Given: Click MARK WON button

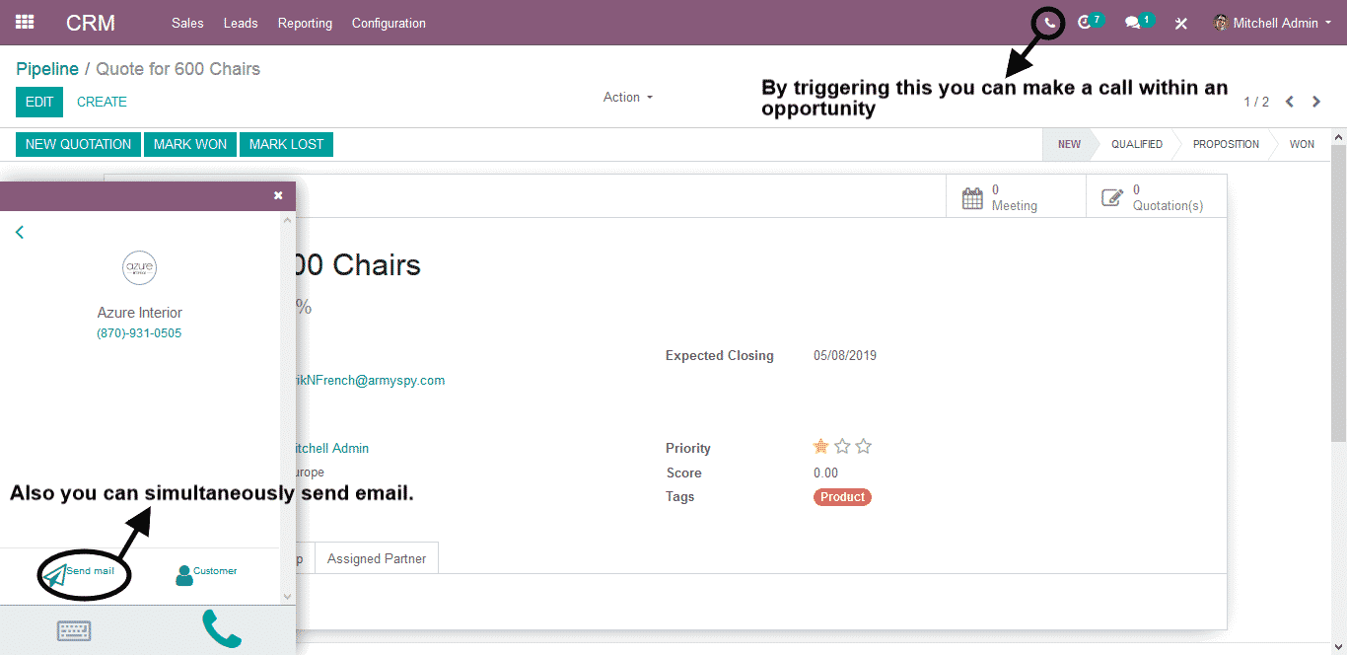Looking at the screenshot, I should 190,144.
